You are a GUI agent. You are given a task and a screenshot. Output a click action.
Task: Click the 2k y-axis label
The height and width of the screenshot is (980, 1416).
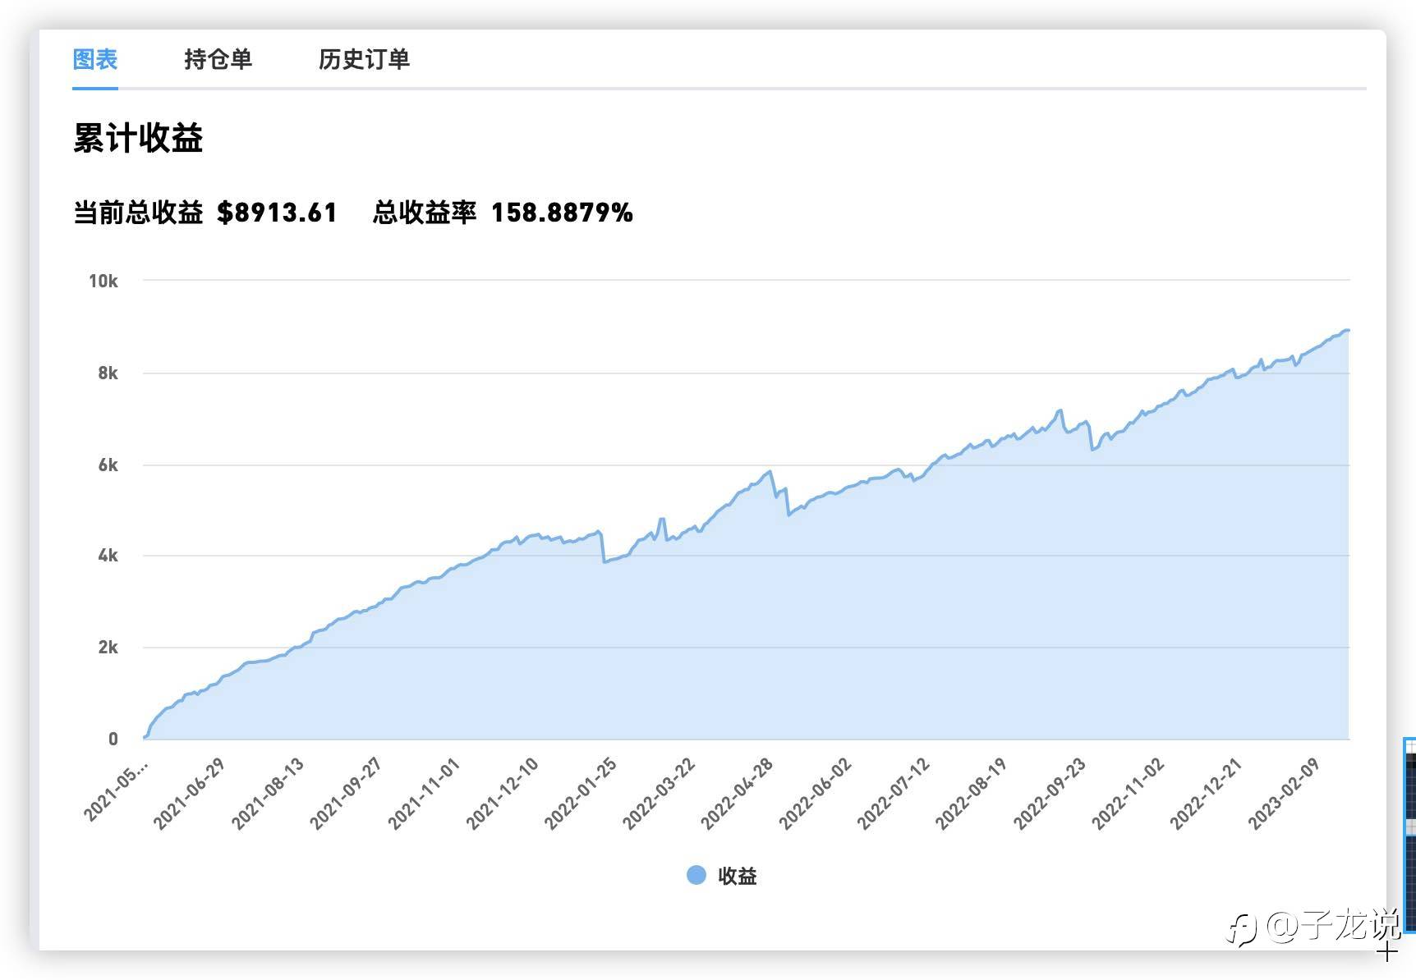click(x=108, y=648)
